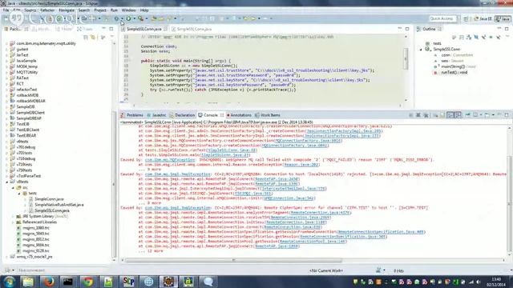513x288 pixels.
Task: Collapse the src folder node
Action: pyautogui.click(x=13, y=188)
